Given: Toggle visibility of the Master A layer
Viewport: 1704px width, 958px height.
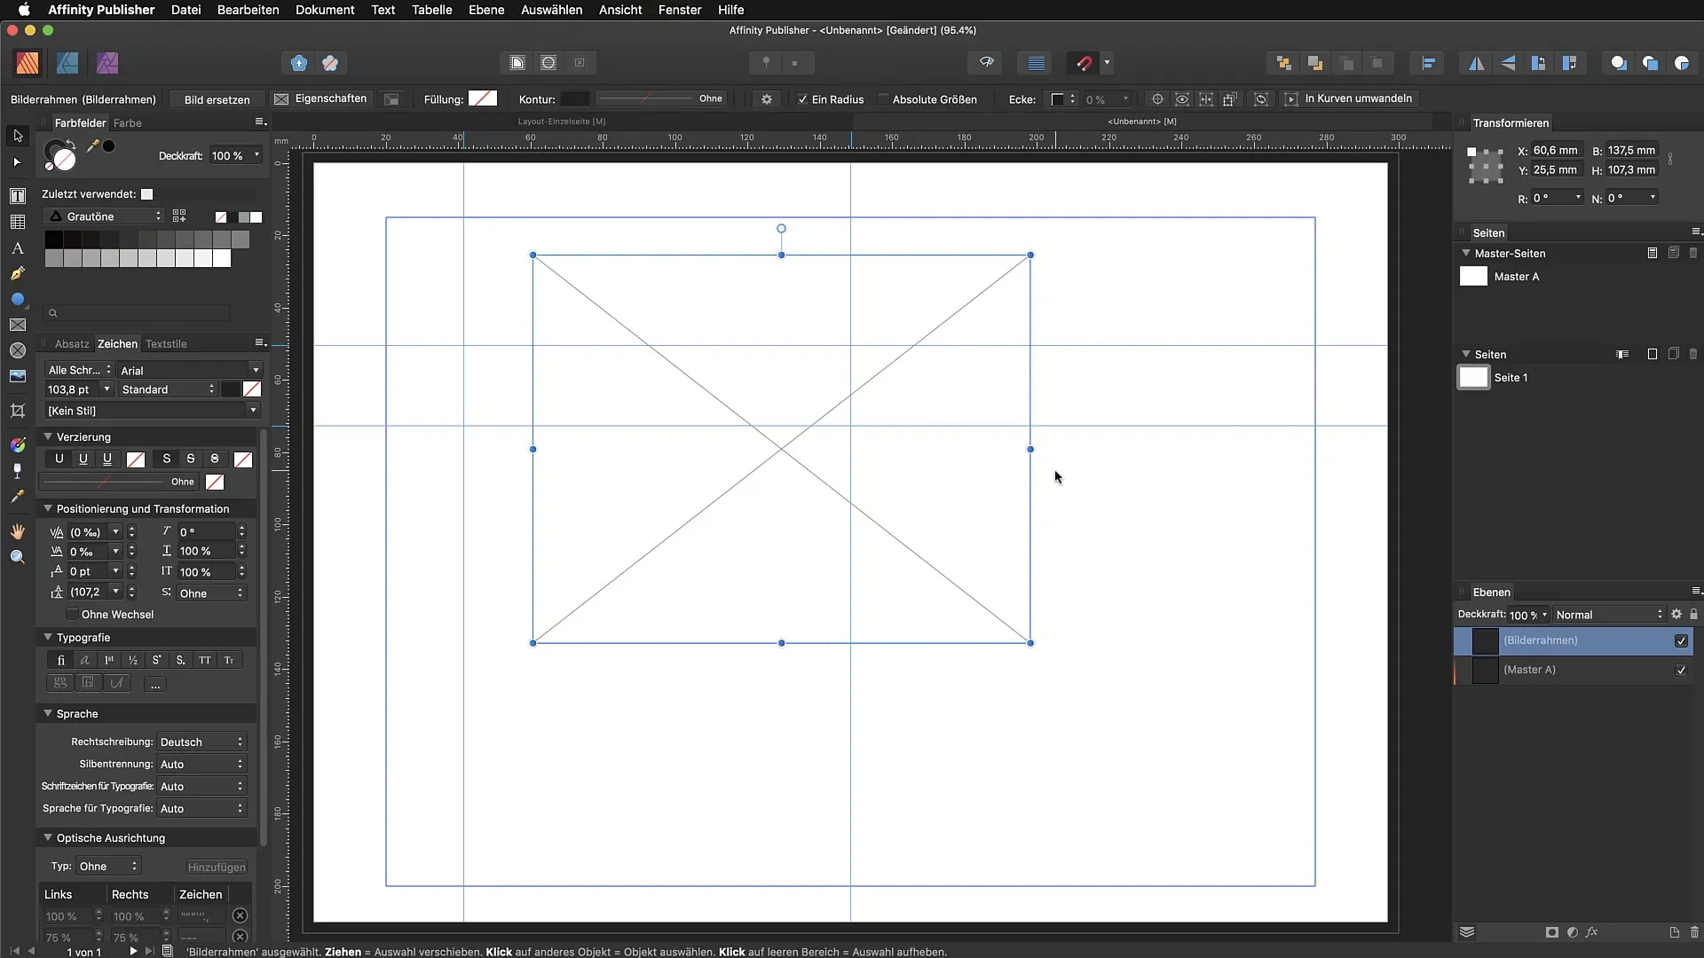Looking at the screenshot, I should [x=1681, y=671].
